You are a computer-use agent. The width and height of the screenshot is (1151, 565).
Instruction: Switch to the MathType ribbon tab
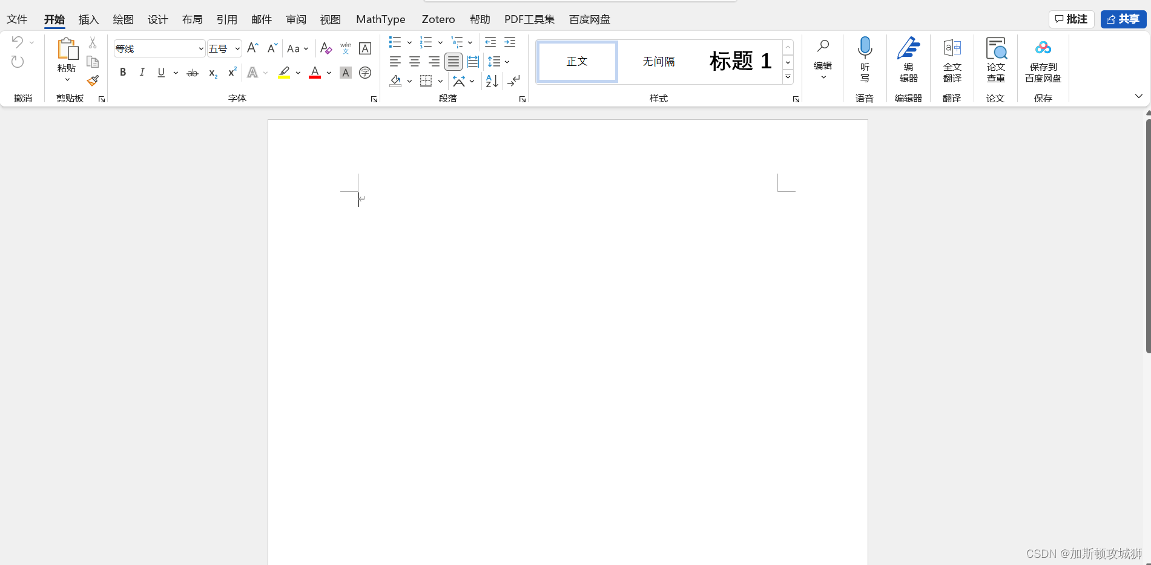pyautogui.click(x=380, y=19)
